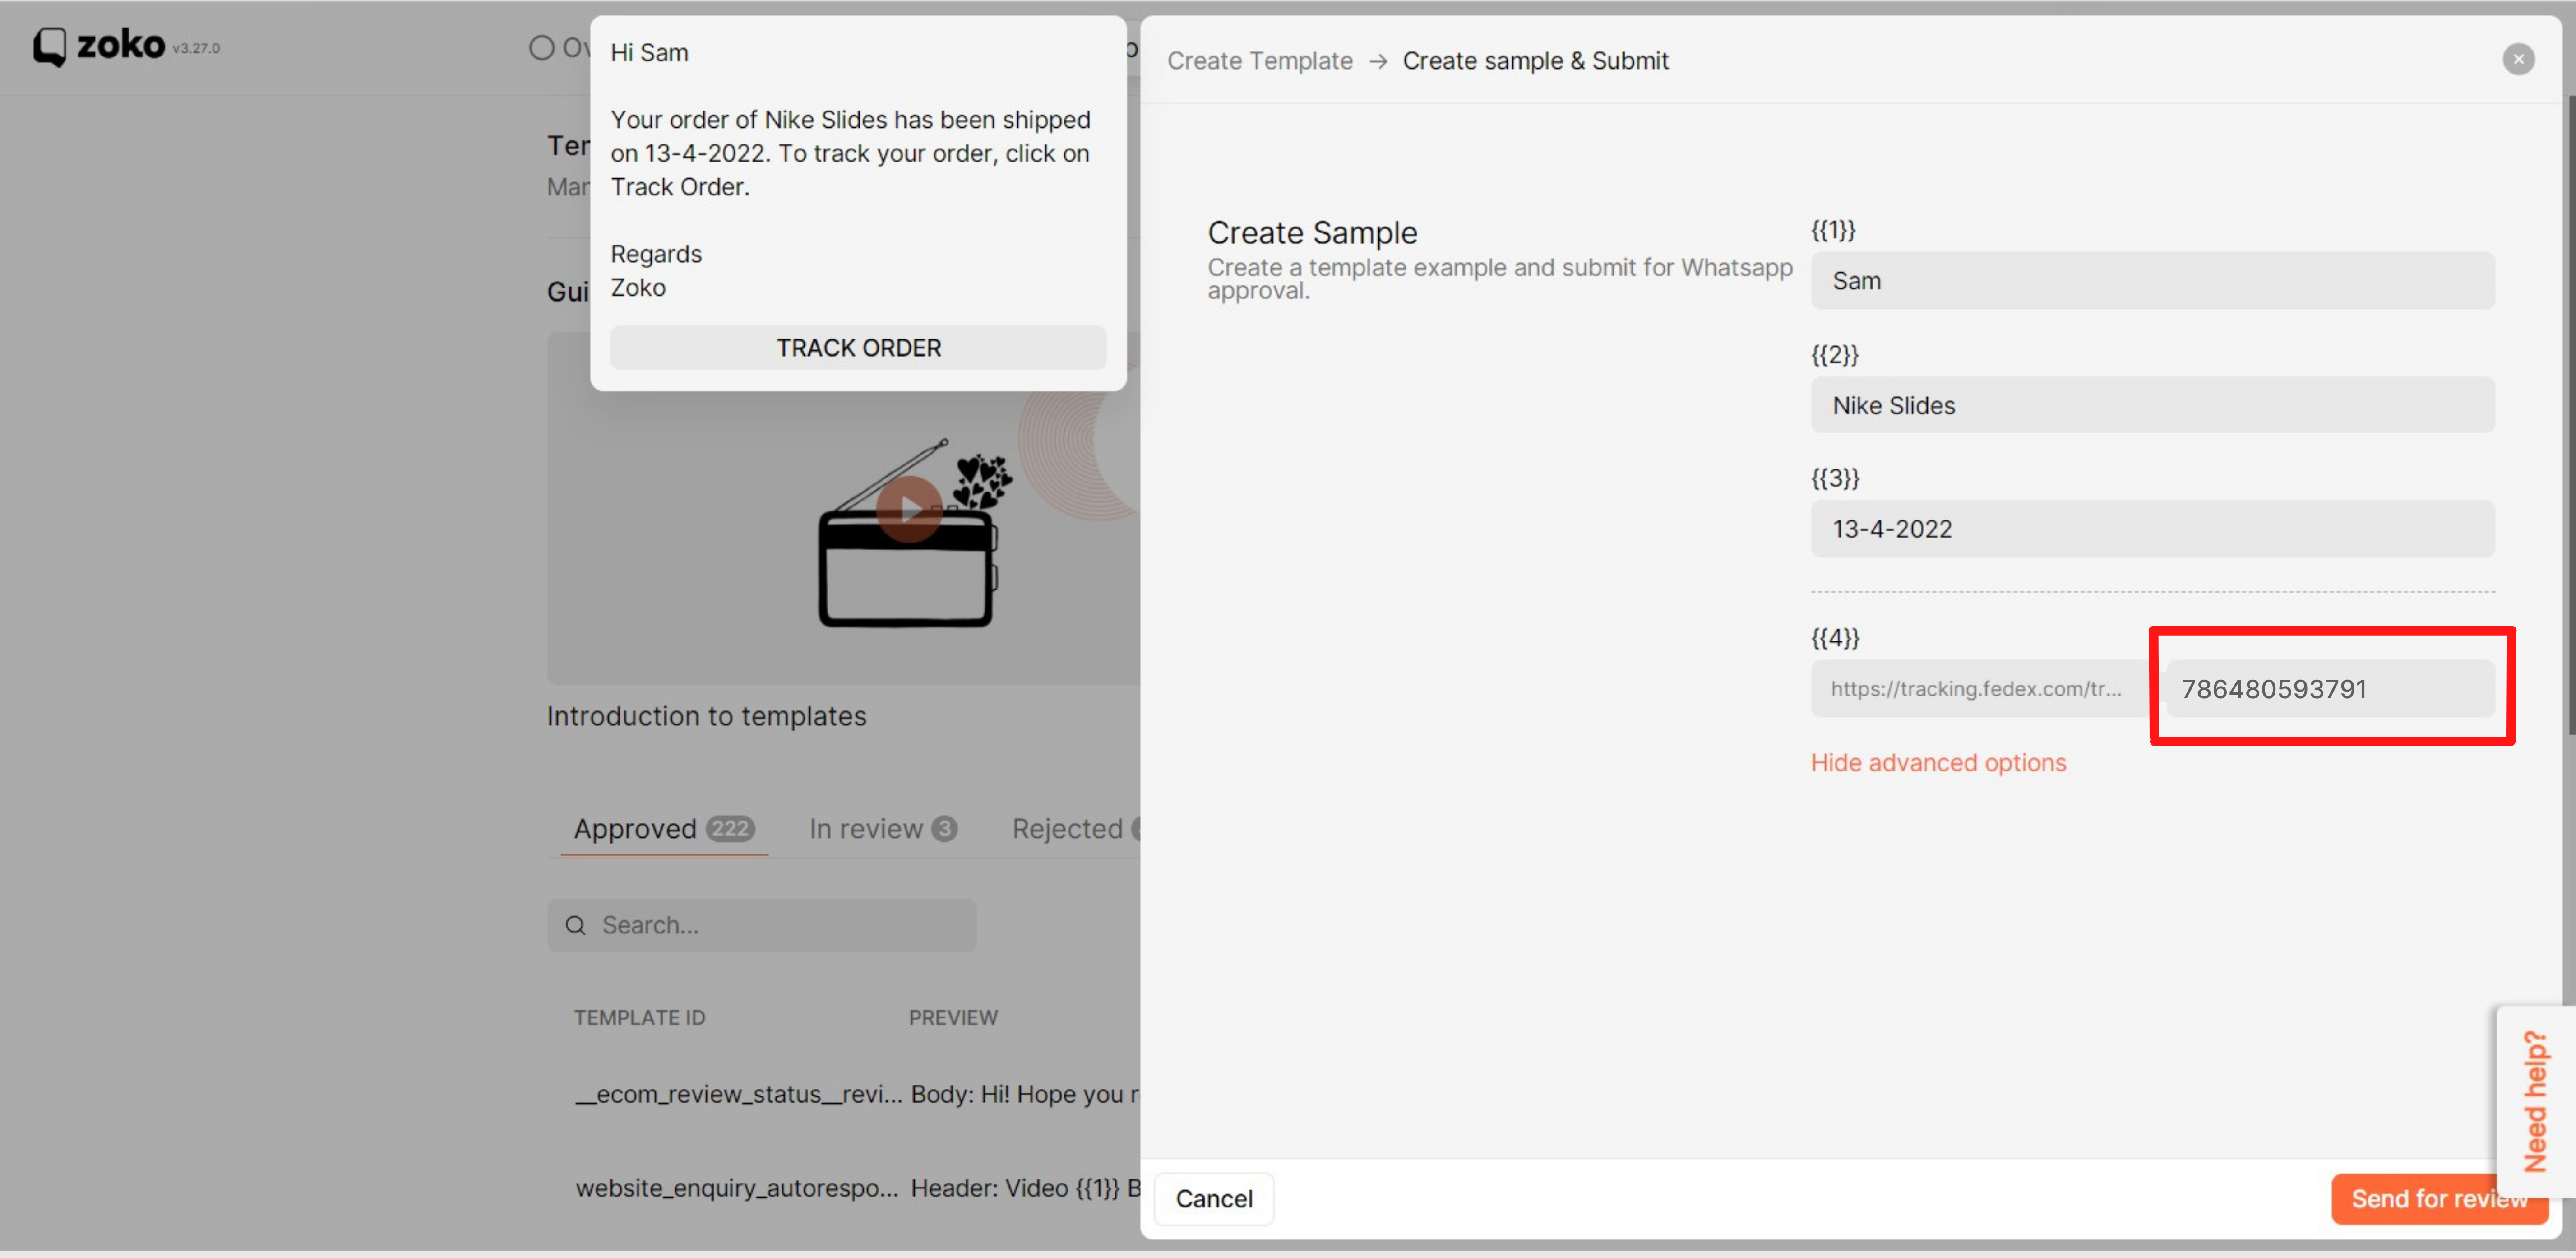Click TRACK ORDER button in message preview

click(x=858, y=348)
